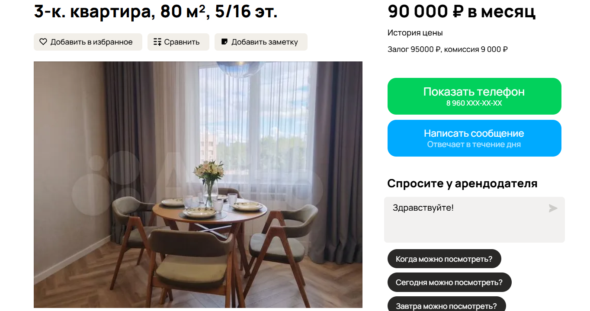Click the heart icon for favorites
The height and width of the screenshot is (311, 590).
43,42
